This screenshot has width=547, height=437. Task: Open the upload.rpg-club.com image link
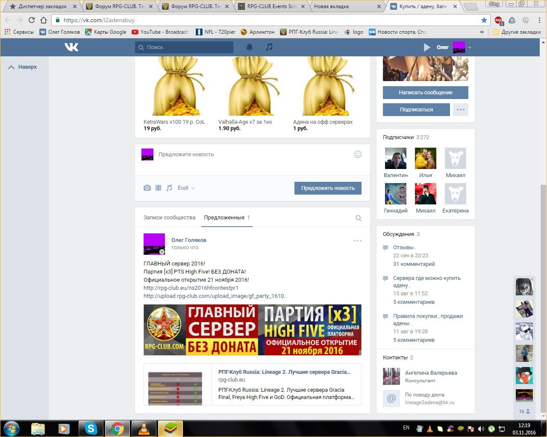click(x=215, y=296)
